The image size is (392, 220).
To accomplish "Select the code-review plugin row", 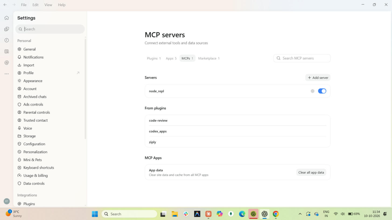I will (x=237, y=120).
